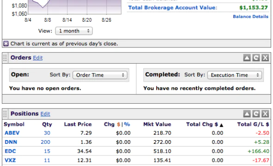Viewport: 273px width, 166px height.
Task: Select VXZ loss value -17.67
Action: pos(261,160)
